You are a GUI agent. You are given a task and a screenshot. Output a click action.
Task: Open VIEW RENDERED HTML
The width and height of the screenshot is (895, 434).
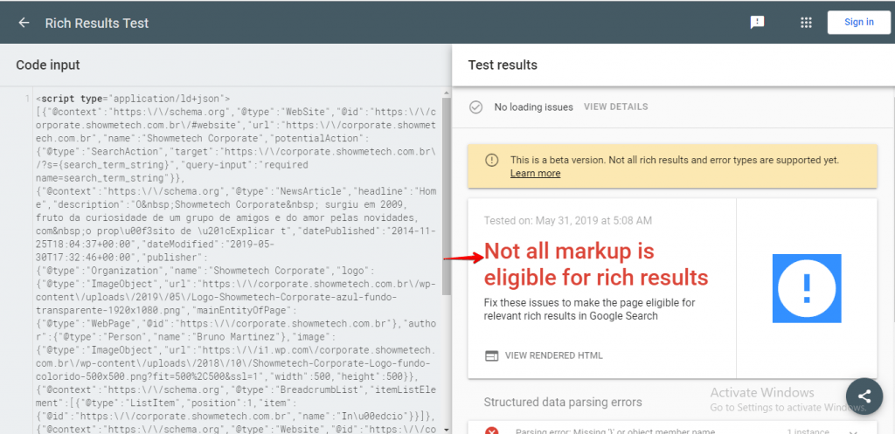553,355
